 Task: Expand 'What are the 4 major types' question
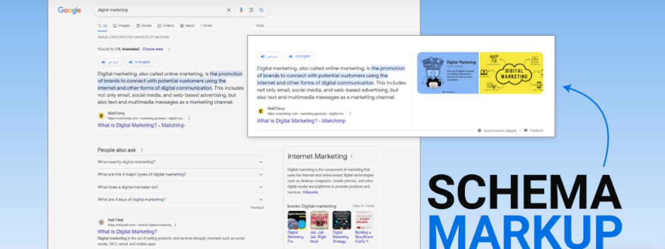tap(181, 174)
